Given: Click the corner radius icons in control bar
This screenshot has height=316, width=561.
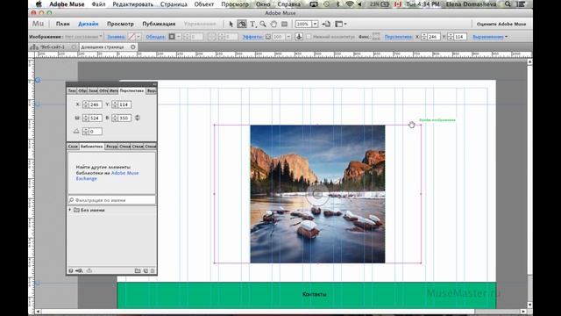Looking at the screenshot, I should click(x=212, y=37).
